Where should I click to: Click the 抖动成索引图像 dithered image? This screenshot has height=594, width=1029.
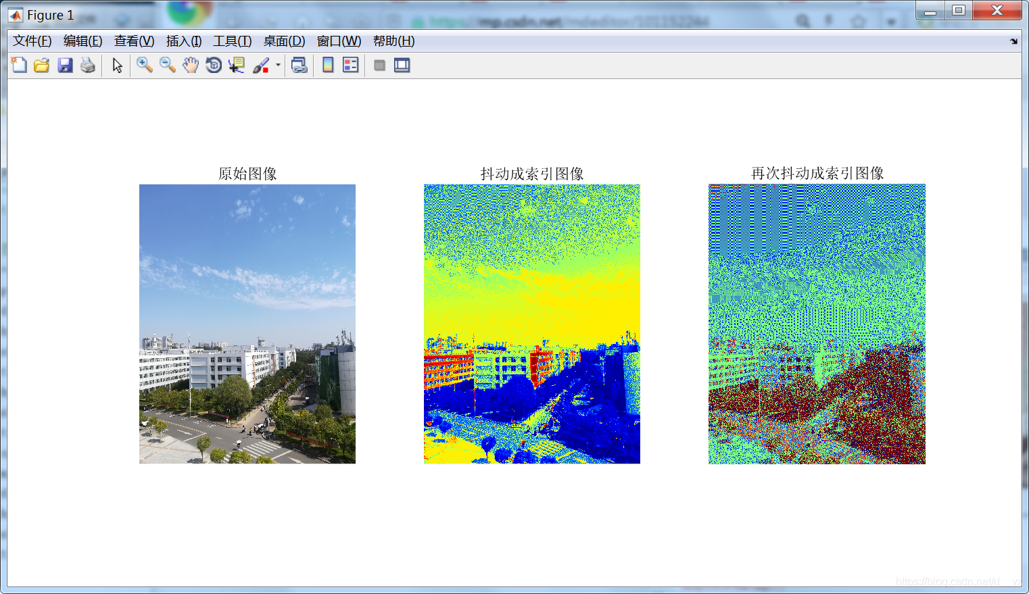pyautogui.click(x=532, y=324)
